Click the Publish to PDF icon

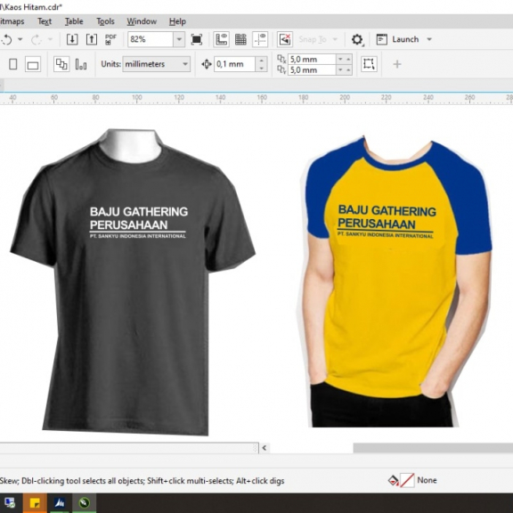tap(110, 39)
